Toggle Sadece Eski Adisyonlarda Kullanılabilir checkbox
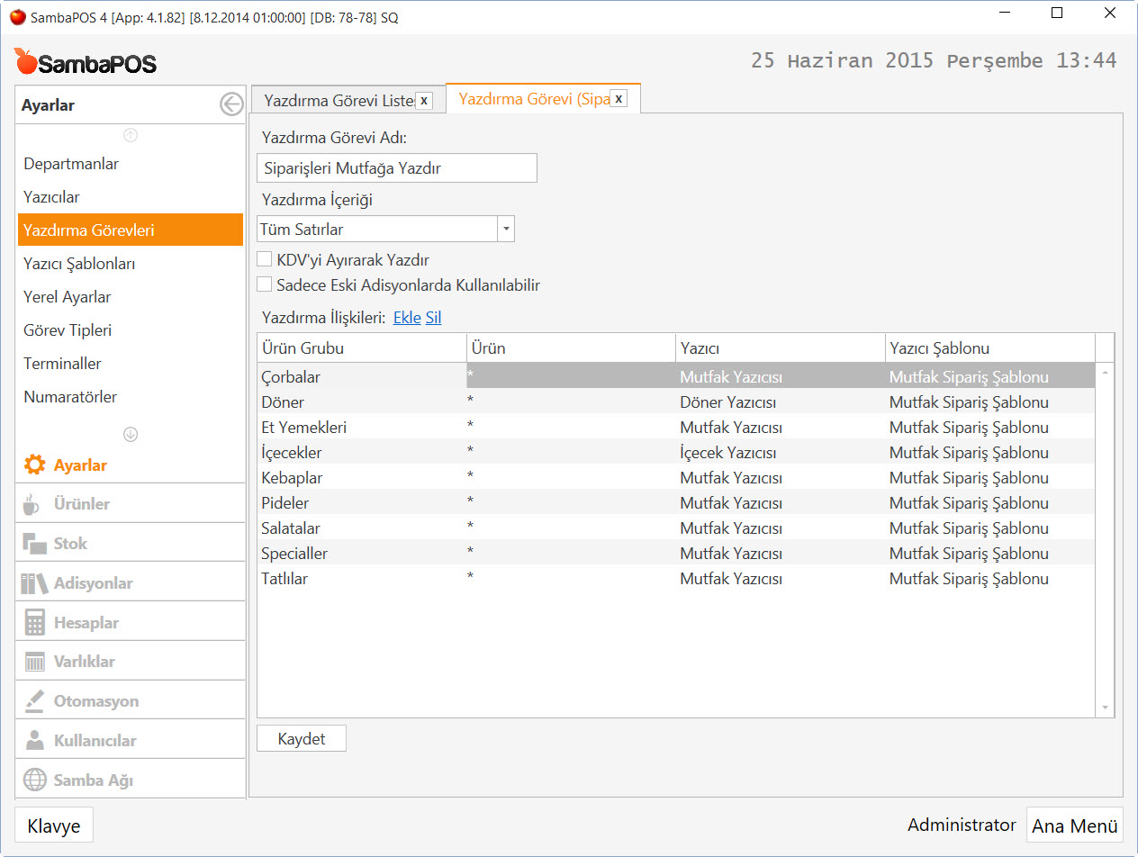This screenshot has height=857, width=1138. point(265,285)
